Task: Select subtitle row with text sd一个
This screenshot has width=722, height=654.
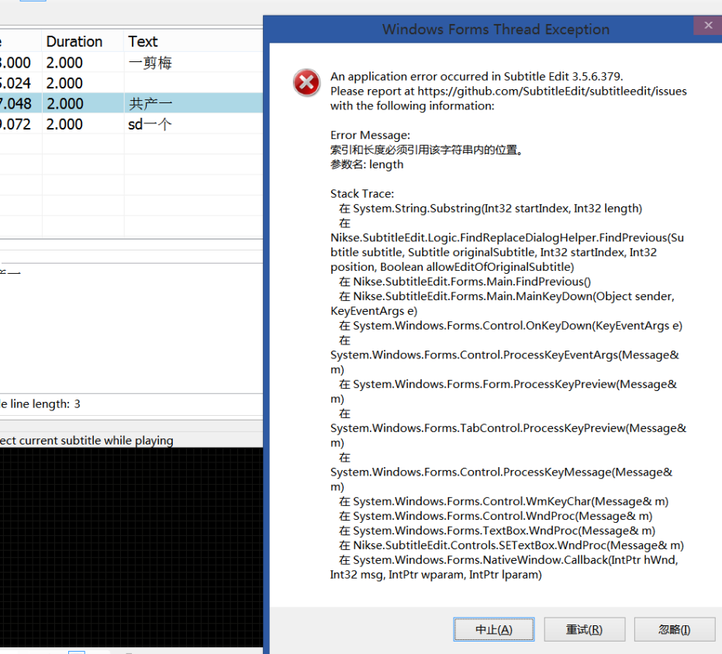Action: coord(131,124)
